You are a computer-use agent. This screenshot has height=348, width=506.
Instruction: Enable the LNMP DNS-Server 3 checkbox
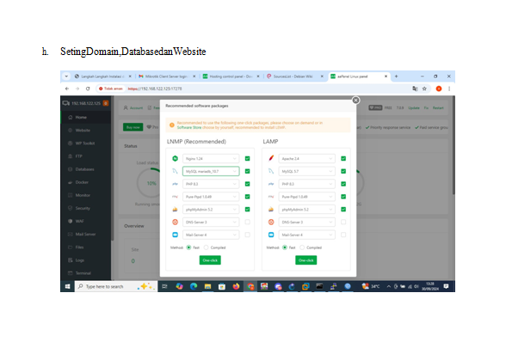(x=247, y=222)
